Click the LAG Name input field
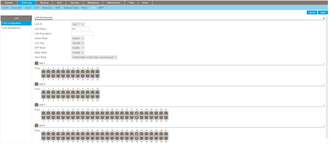 (x=80, y=29)
